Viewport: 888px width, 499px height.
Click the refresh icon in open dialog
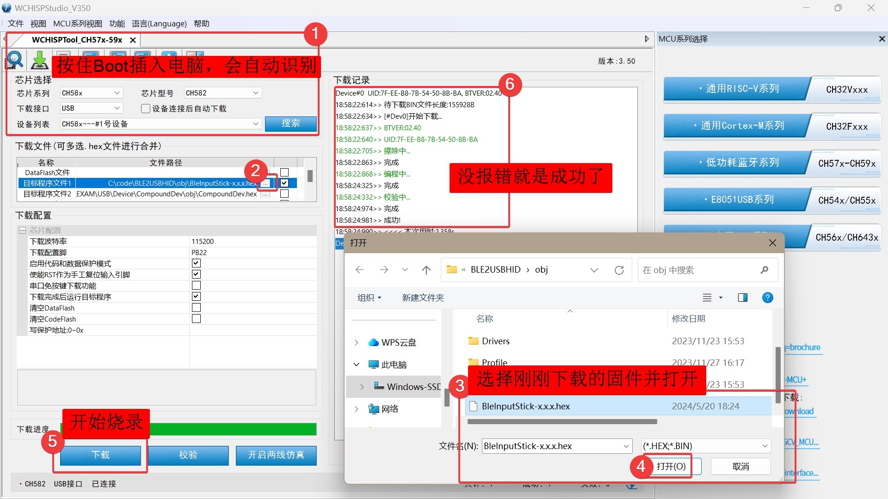[x=619, y=270]
